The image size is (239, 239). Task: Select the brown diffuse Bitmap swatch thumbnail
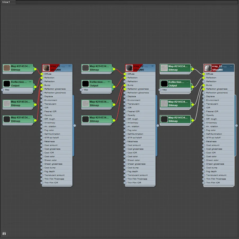pyautogui.click(x=7, y=68)
